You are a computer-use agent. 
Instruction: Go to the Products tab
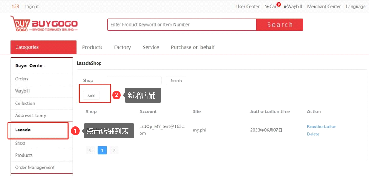(x=92, y=47)
